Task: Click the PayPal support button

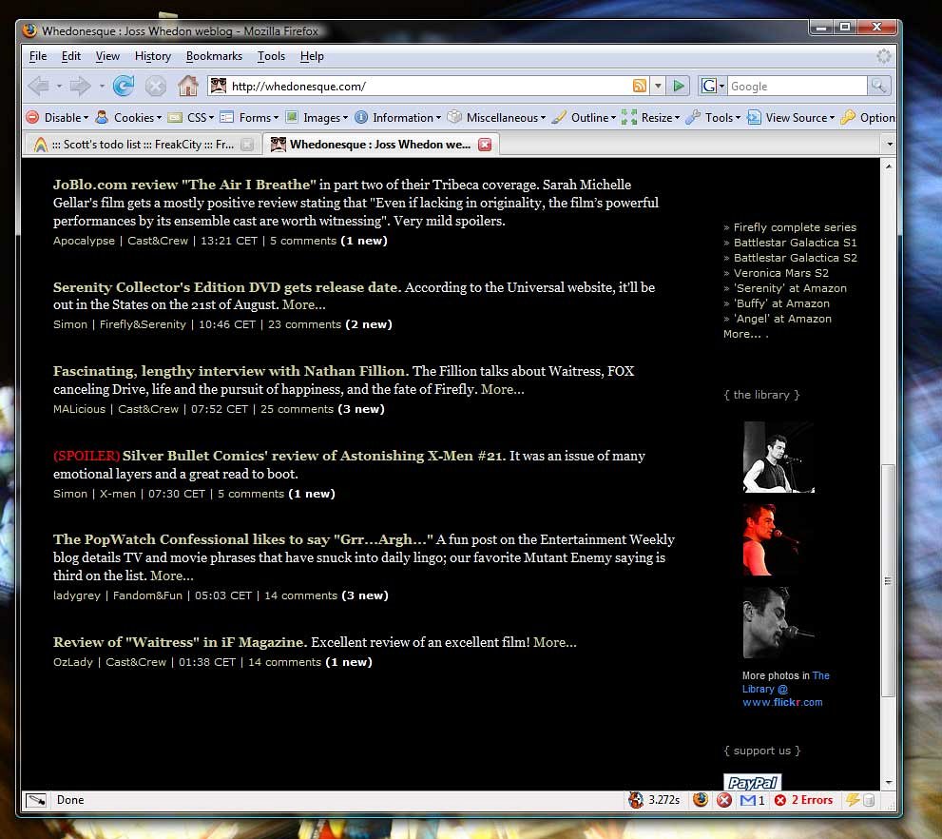Action: 752,783
